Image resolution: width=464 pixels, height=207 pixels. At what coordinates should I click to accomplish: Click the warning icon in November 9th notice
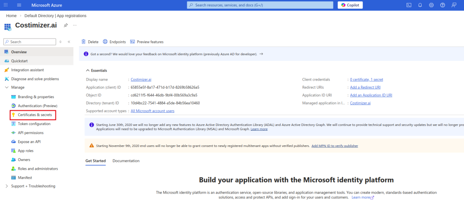coord(91,146)
